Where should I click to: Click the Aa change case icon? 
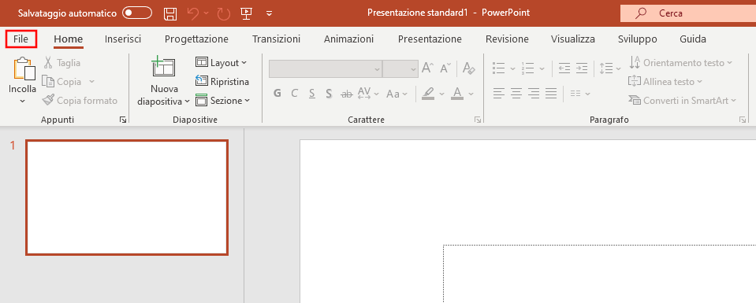point(393,94)
